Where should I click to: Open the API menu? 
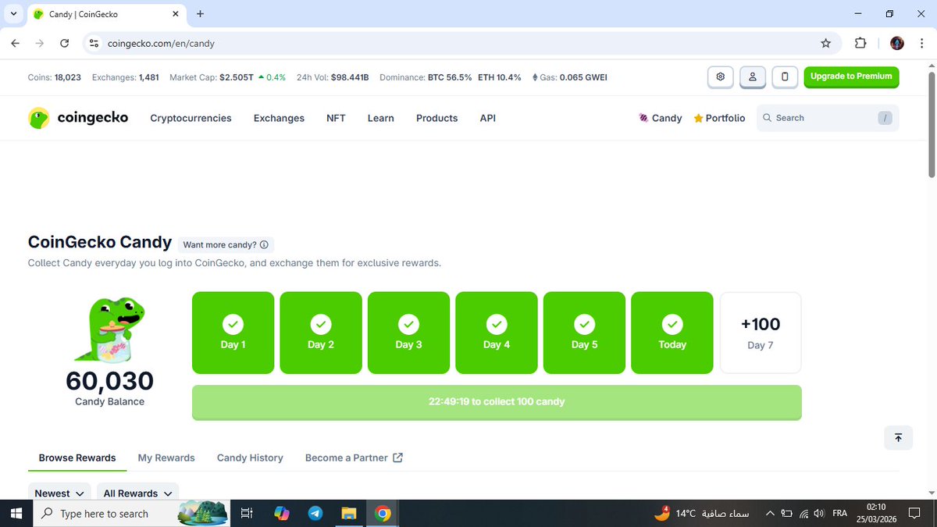487,118
